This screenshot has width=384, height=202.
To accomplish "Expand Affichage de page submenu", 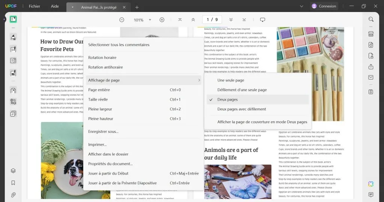I will coord(144,80).
